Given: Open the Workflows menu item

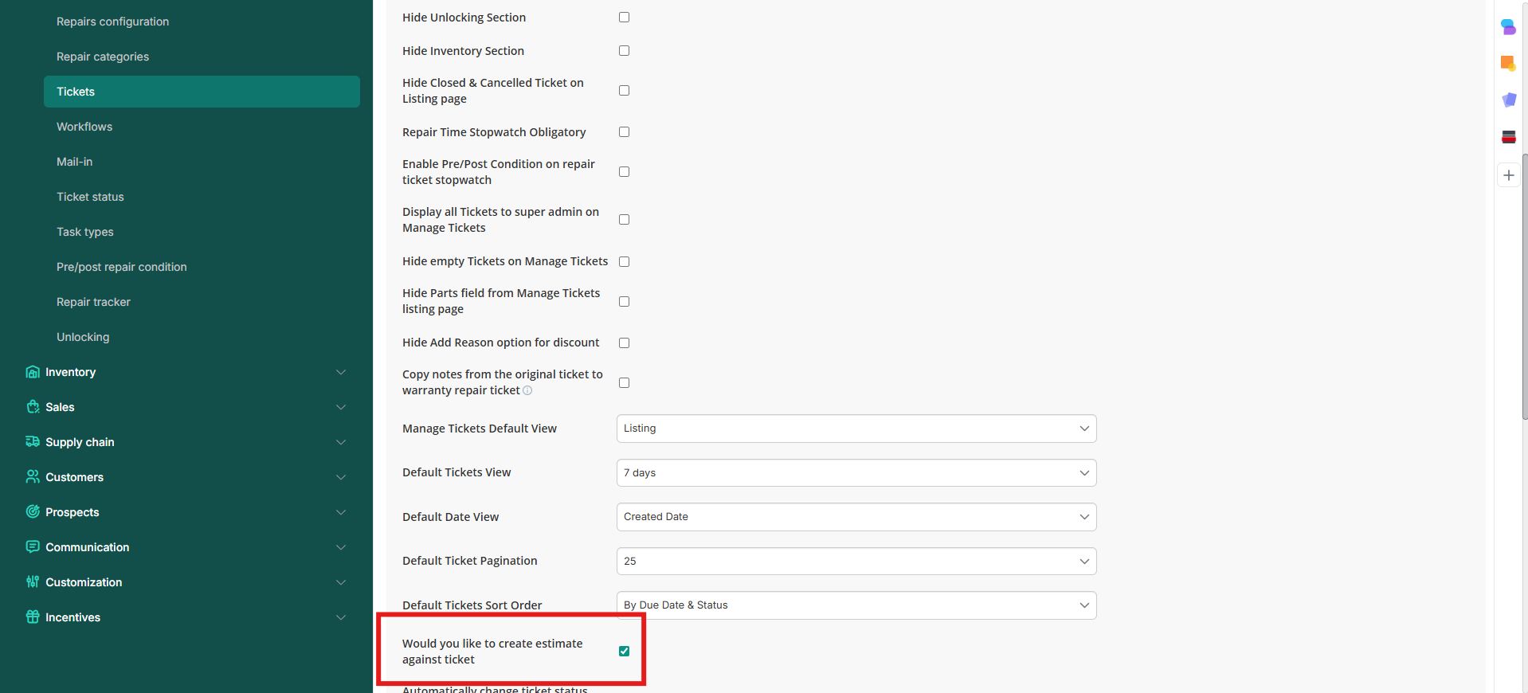Looking at the screenshot, I should tap(84, 127).
